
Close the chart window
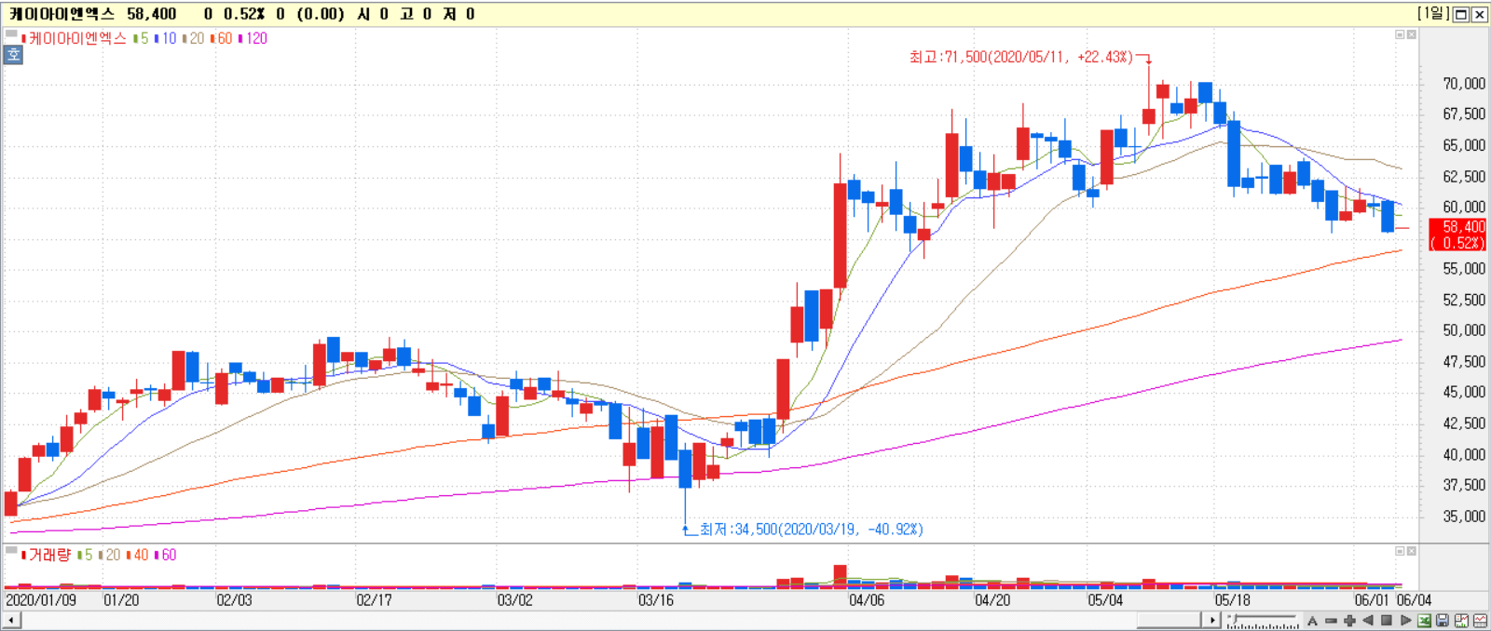(x=1479, y=14)
